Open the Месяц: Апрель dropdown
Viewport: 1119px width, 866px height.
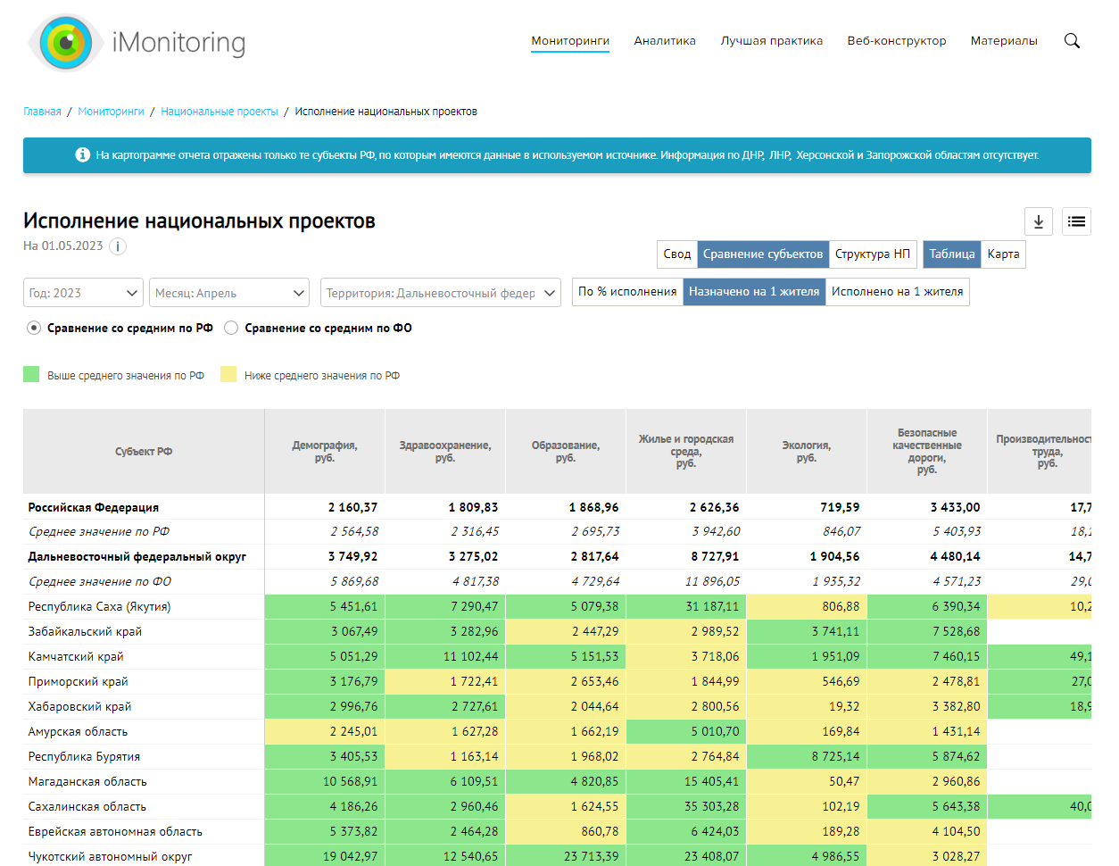(229, 293)
